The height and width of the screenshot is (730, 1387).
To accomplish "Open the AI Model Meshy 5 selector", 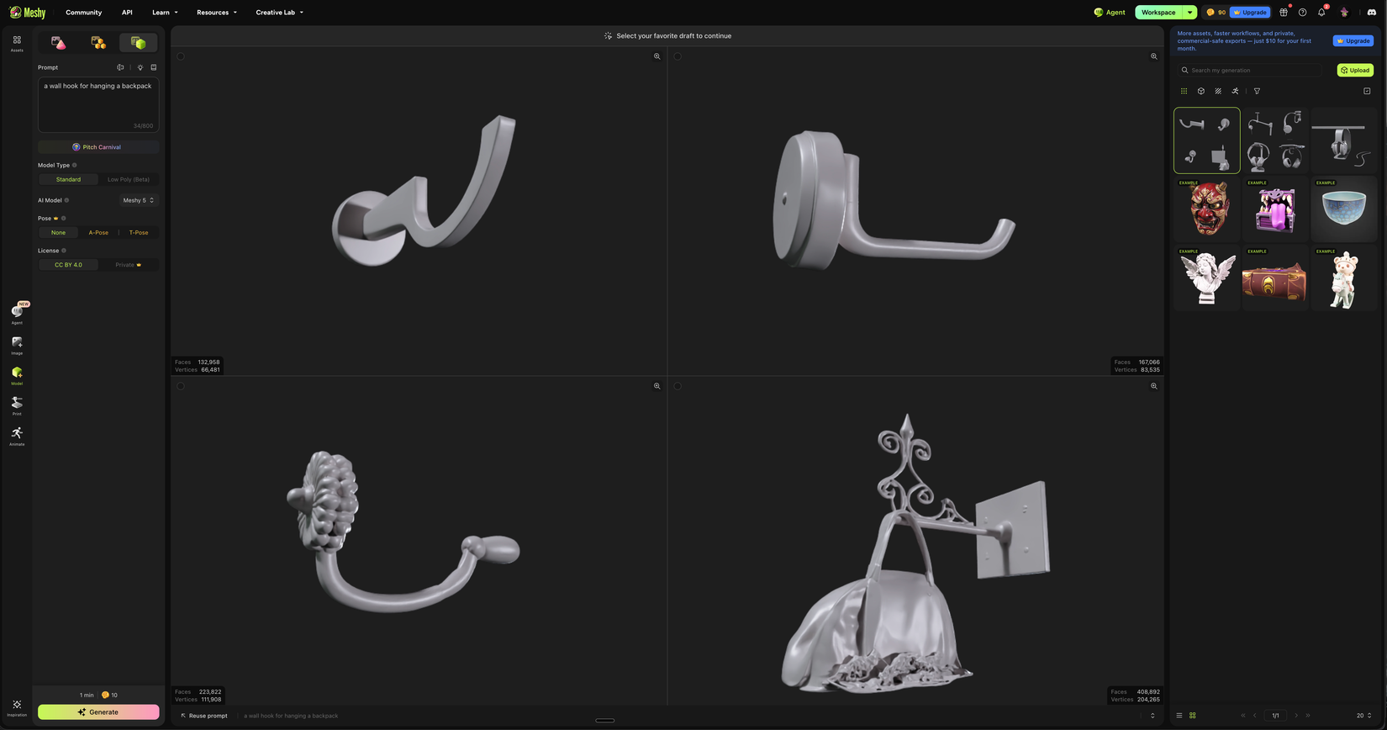I will point(138,200).
